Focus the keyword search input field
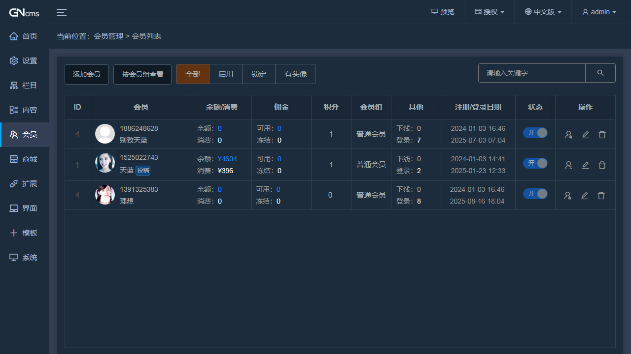The height and width of the screenshot is (354, 631). coord(531,73)
